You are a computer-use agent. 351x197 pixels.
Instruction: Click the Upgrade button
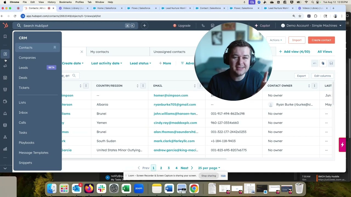click(x=182, y=25)
